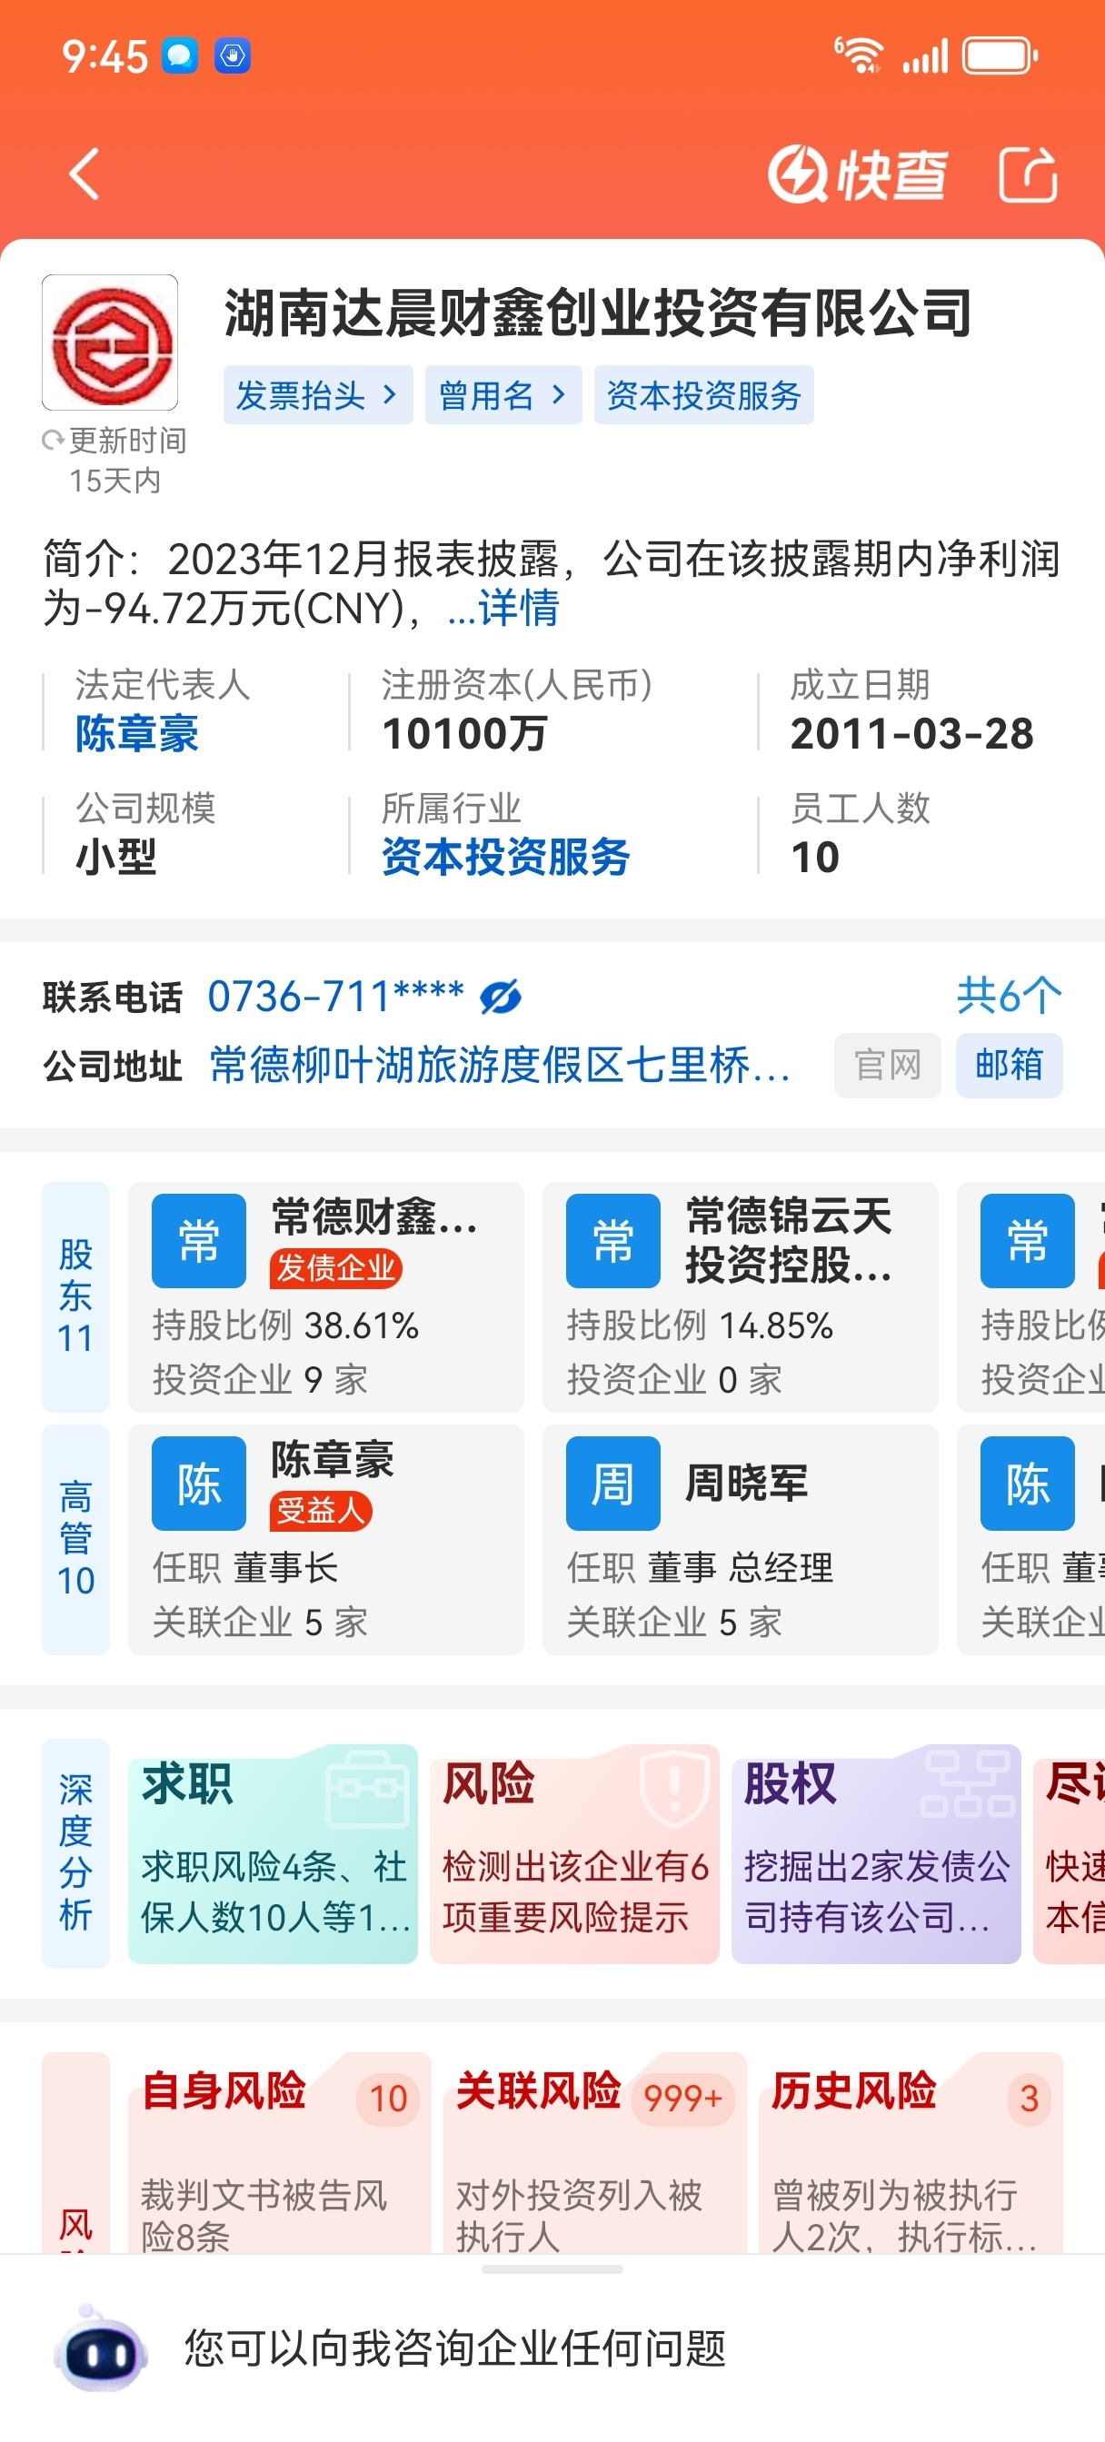Screen dimensions: 1105x2442
Task: Open industry link 资本投资服务
Action: [505, 857]
